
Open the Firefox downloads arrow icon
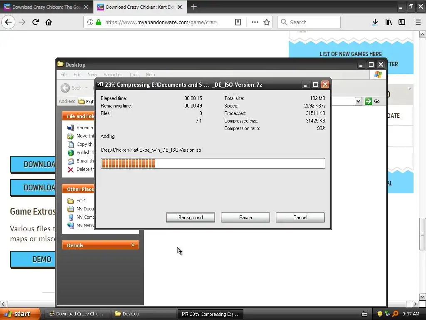375,22
